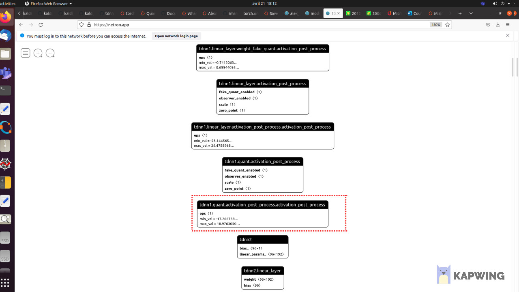This screenshot has width=519, height=292.
Task: Bookmark this page with the star icon
Action: click(x=448, y=25)
